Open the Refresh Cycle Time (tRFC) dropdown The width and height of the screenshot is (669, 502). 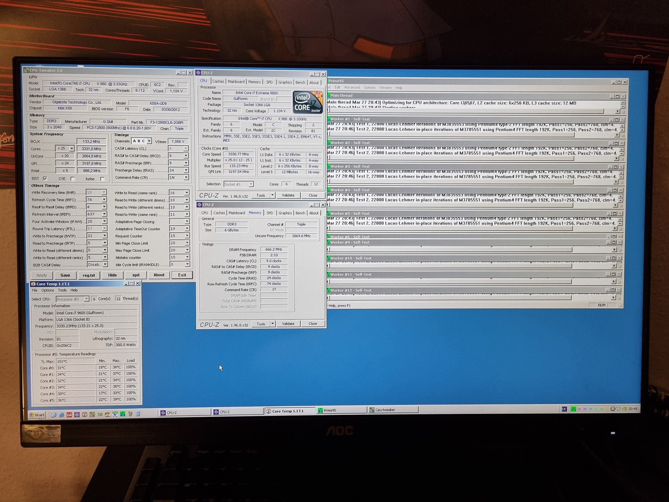[104, 200]
